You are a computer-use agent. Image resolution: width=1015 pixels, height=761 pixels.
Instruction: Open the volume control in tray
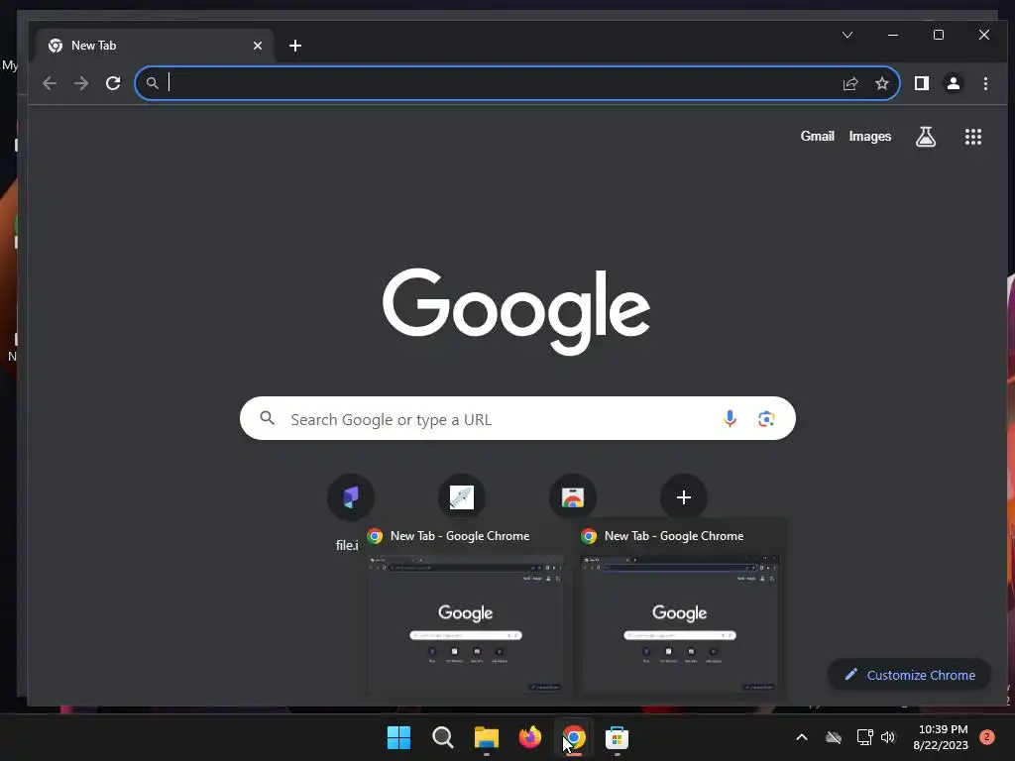click(x=888, y=737)
